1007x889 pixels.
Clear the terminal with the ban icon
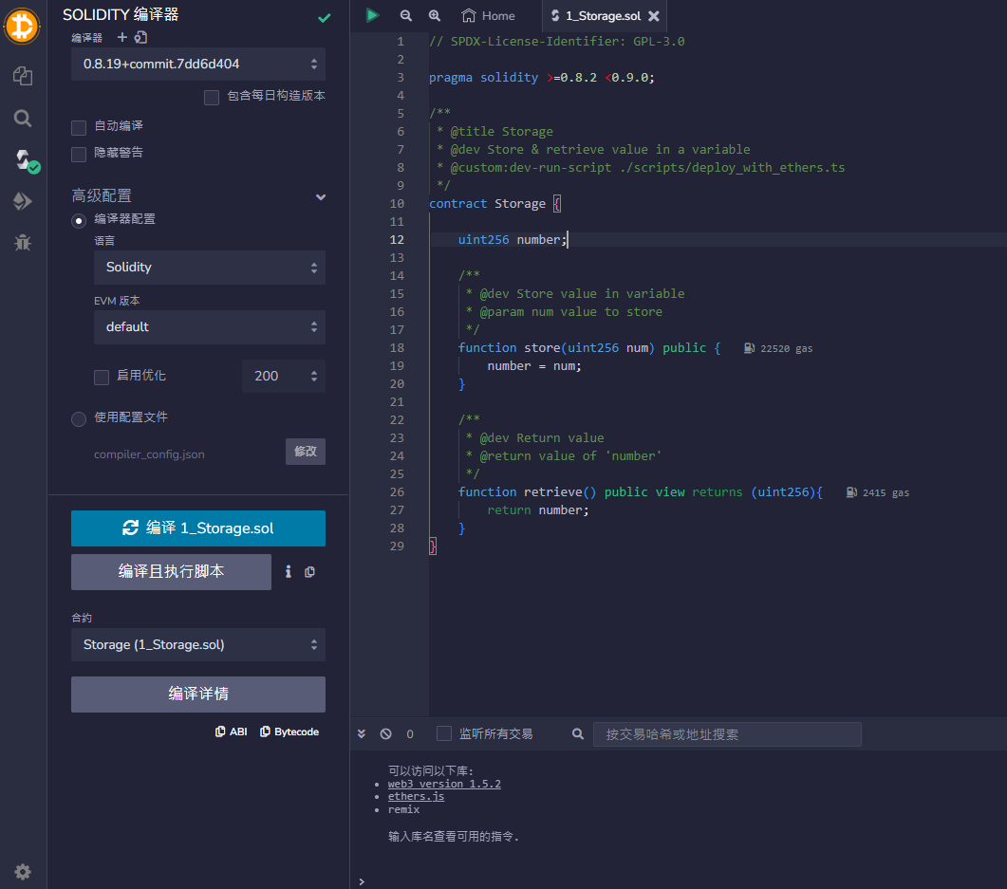(386, 733)
